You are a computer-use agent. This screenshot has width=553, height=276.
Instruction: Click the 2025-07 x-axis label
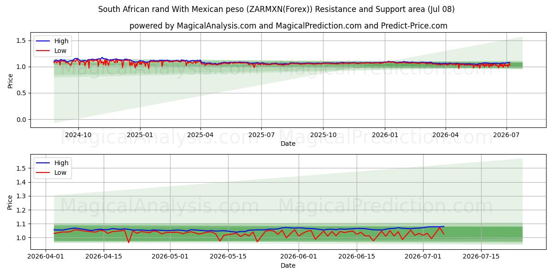pos(261,135)
